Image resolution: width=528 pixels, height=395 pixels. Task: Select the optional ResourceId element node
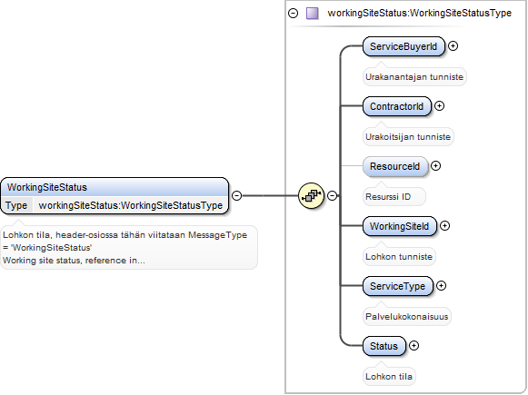point(395,166)
